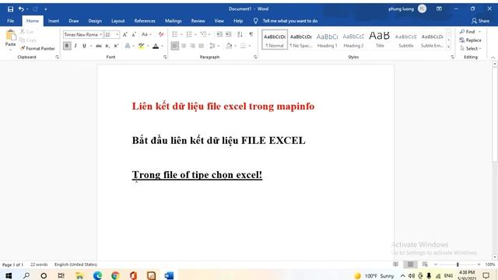Apply paragraph shading bucket icon
The image size is (498, 280).
(x=229, y=46)
